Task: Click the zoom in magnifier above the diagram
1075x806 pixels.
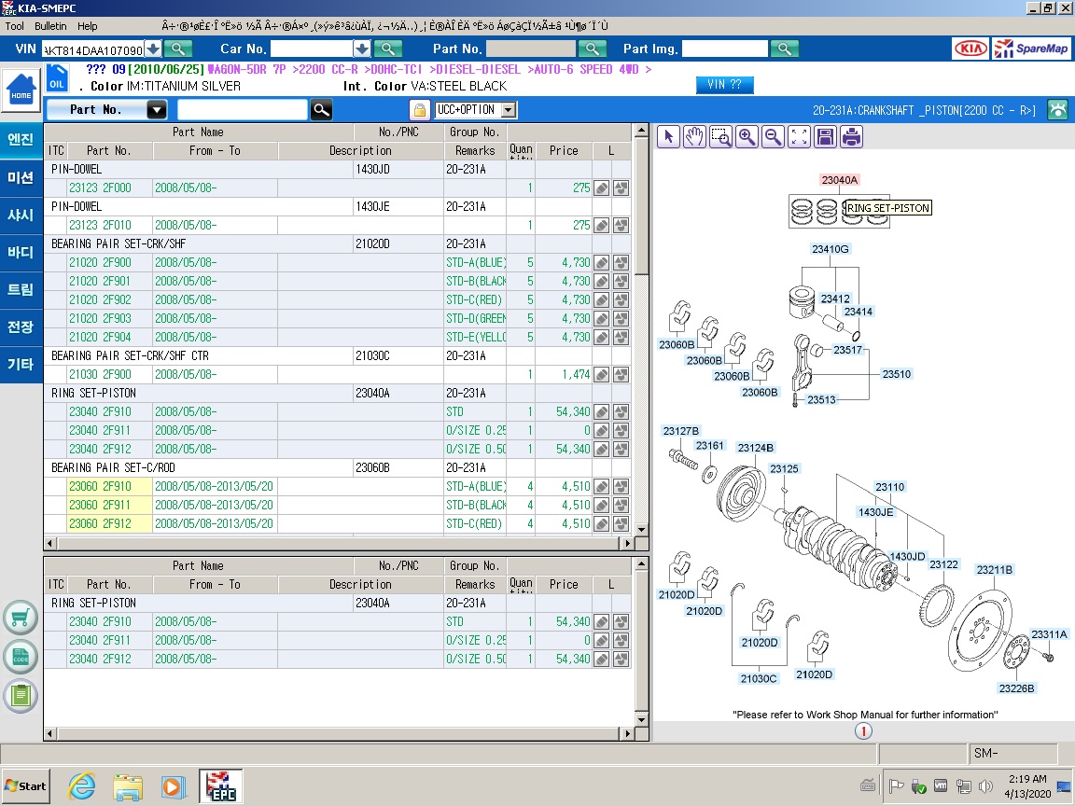Action: pyautogui.click(x=746, y=137)
